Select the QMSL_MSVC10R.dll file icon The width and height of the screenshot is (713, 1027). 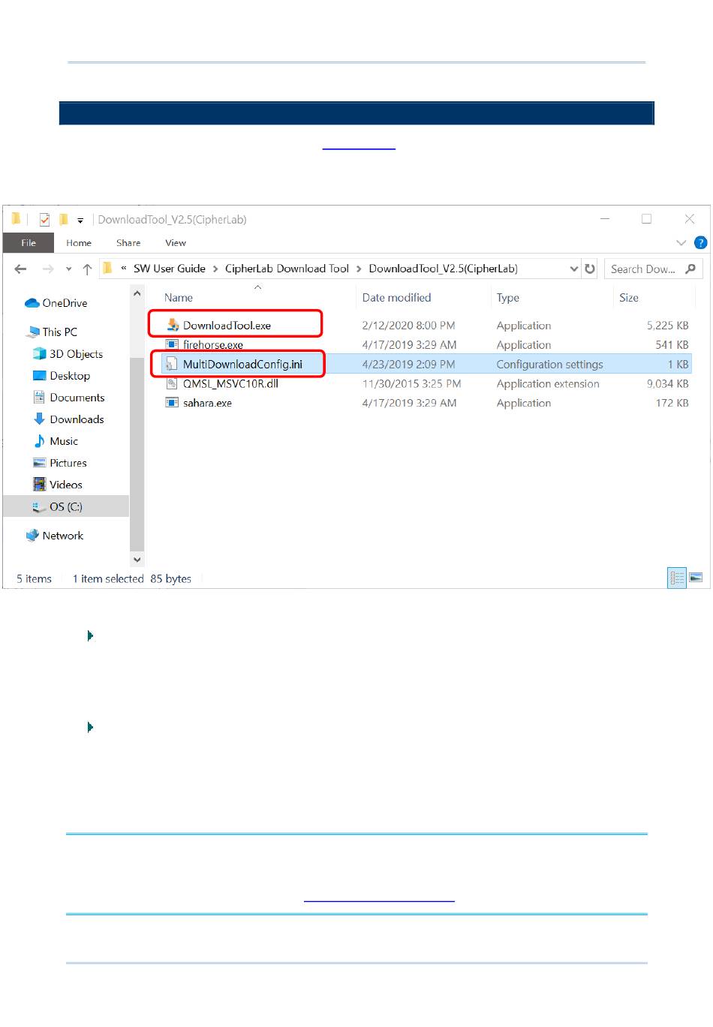[172, 383]
